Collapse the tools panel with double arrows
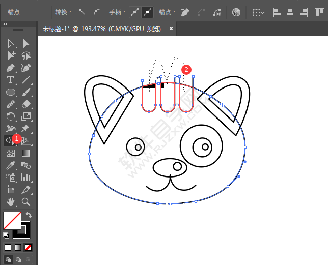The width and height of the screenshot is (328, 265). [x=5, y=24]
